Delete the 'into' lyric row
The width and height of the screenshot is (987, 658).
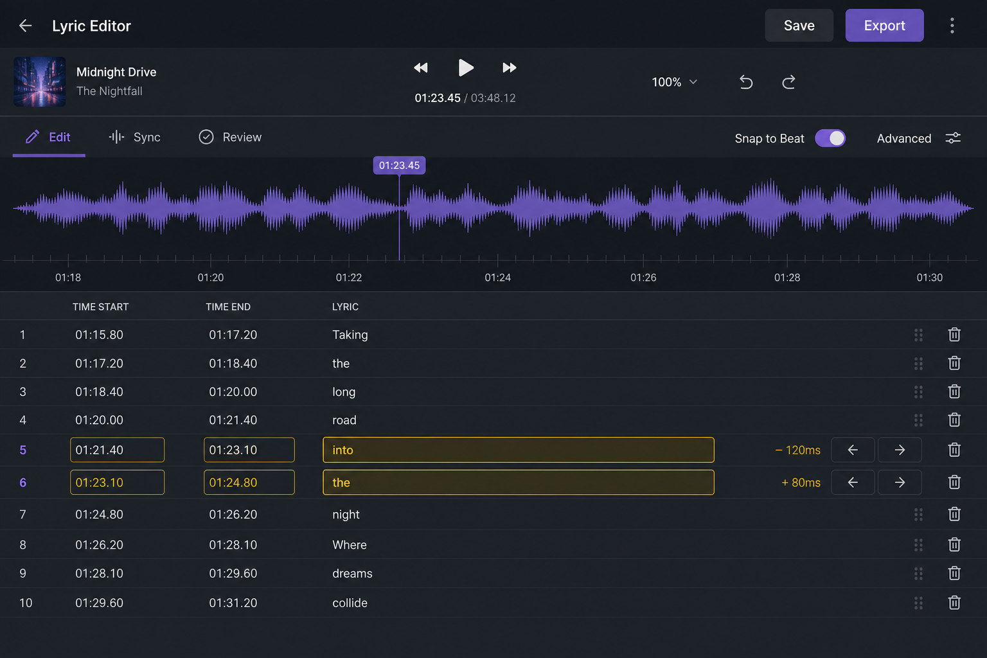click(x=954, y=450)
